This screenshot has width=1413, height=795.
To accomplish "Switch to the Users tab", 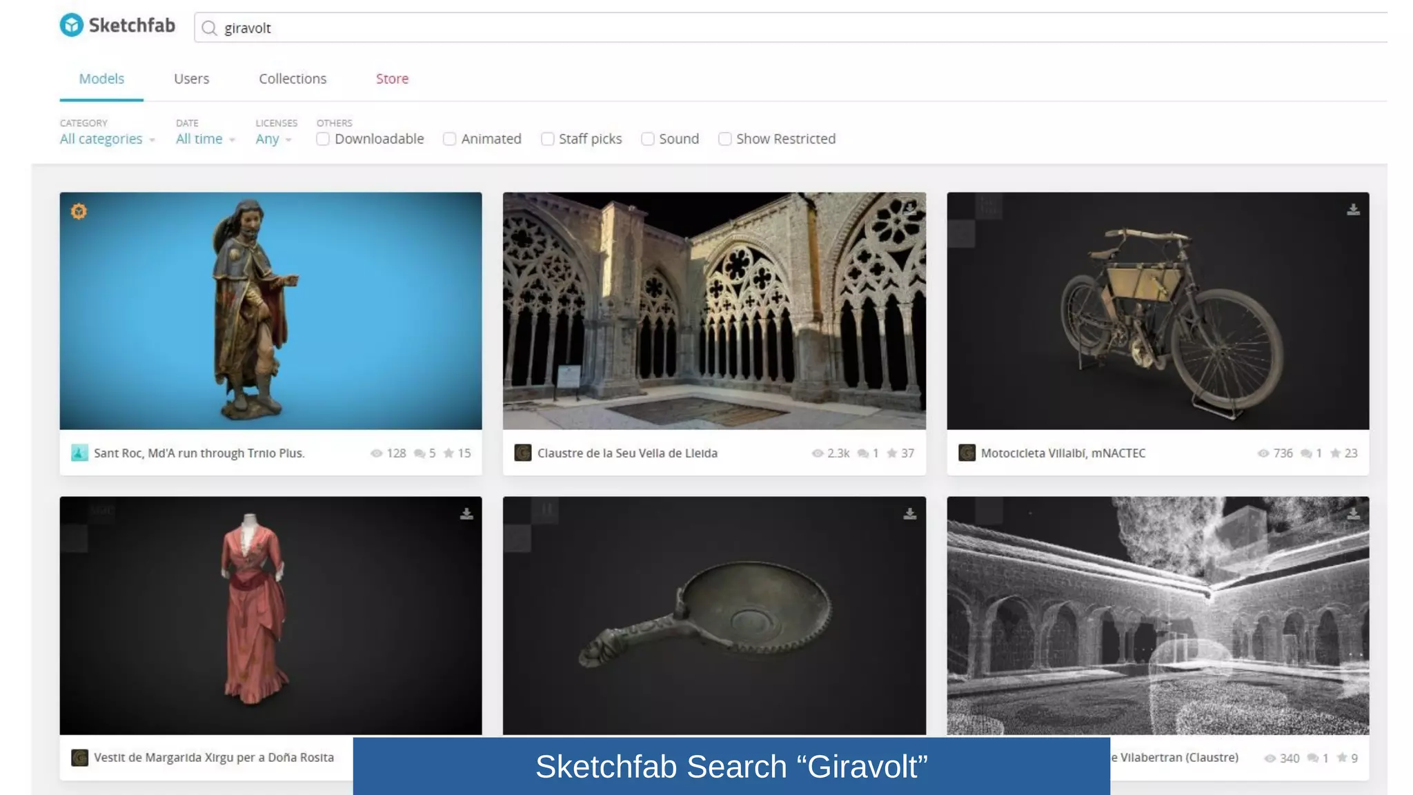I will coord(191,79).
